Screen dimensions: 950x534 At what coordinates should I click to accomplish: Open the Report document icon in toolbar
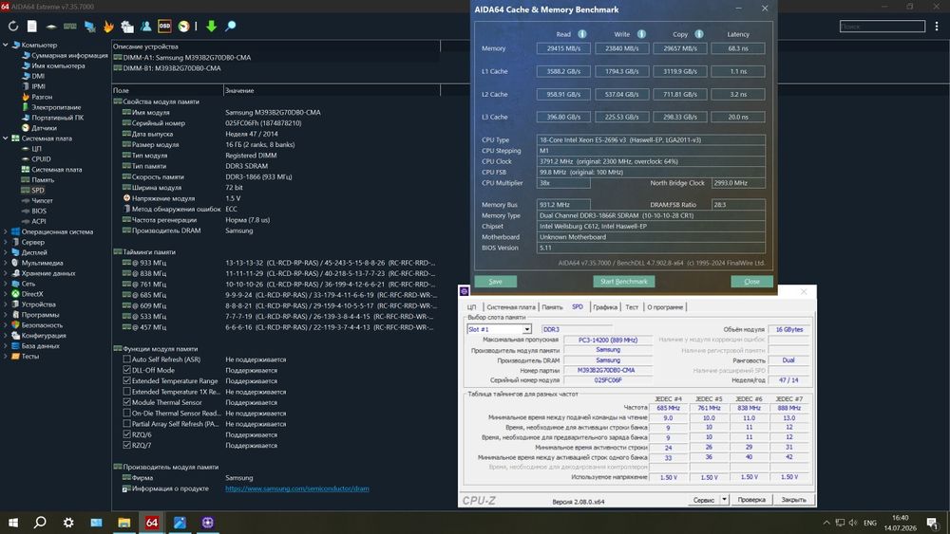click(32, 26)
